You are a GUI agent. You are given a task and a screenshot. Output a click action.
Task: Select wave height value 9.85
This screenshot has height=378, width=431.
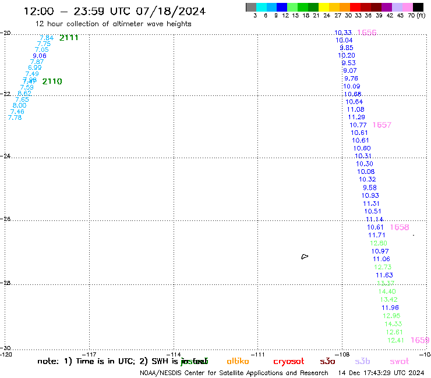pyautogui.click(x=347, y=48)
